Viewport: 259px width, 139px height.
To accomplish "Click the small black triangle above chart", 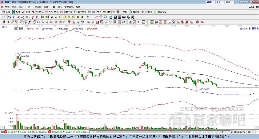I will point(210,30).
